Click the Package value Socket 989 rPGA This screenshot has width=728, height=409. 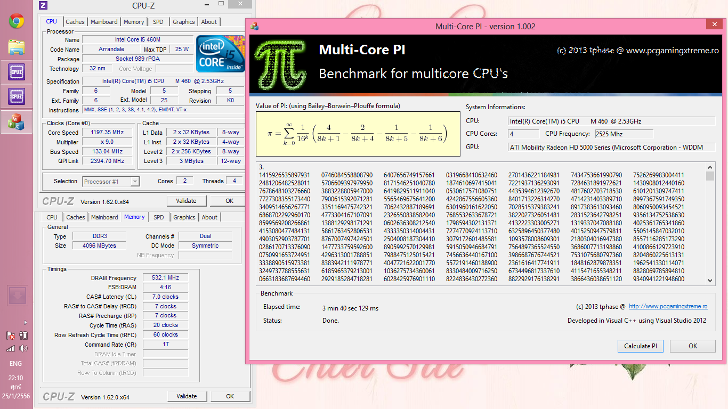click(138, 59)
